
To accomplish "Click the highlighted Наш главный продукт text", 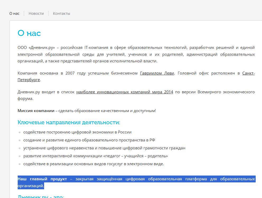I will click(x=42, y=179).
